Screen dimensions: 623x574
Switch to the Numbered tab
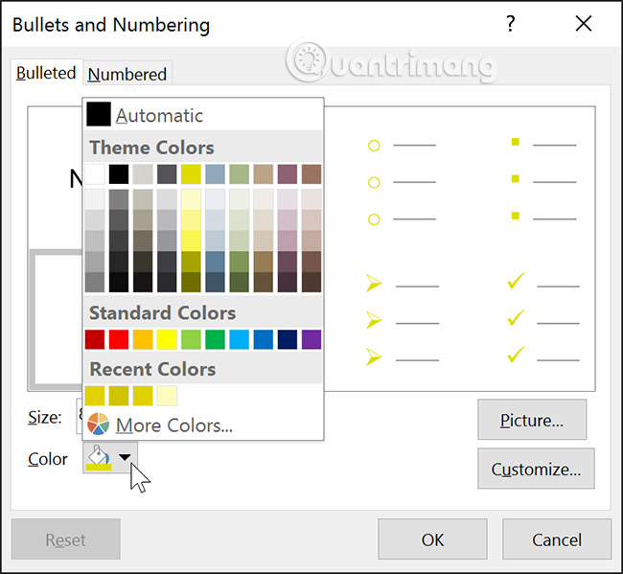click(127, 75)
